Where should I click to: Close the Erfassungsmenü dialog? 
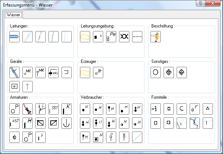coord(214,3)
